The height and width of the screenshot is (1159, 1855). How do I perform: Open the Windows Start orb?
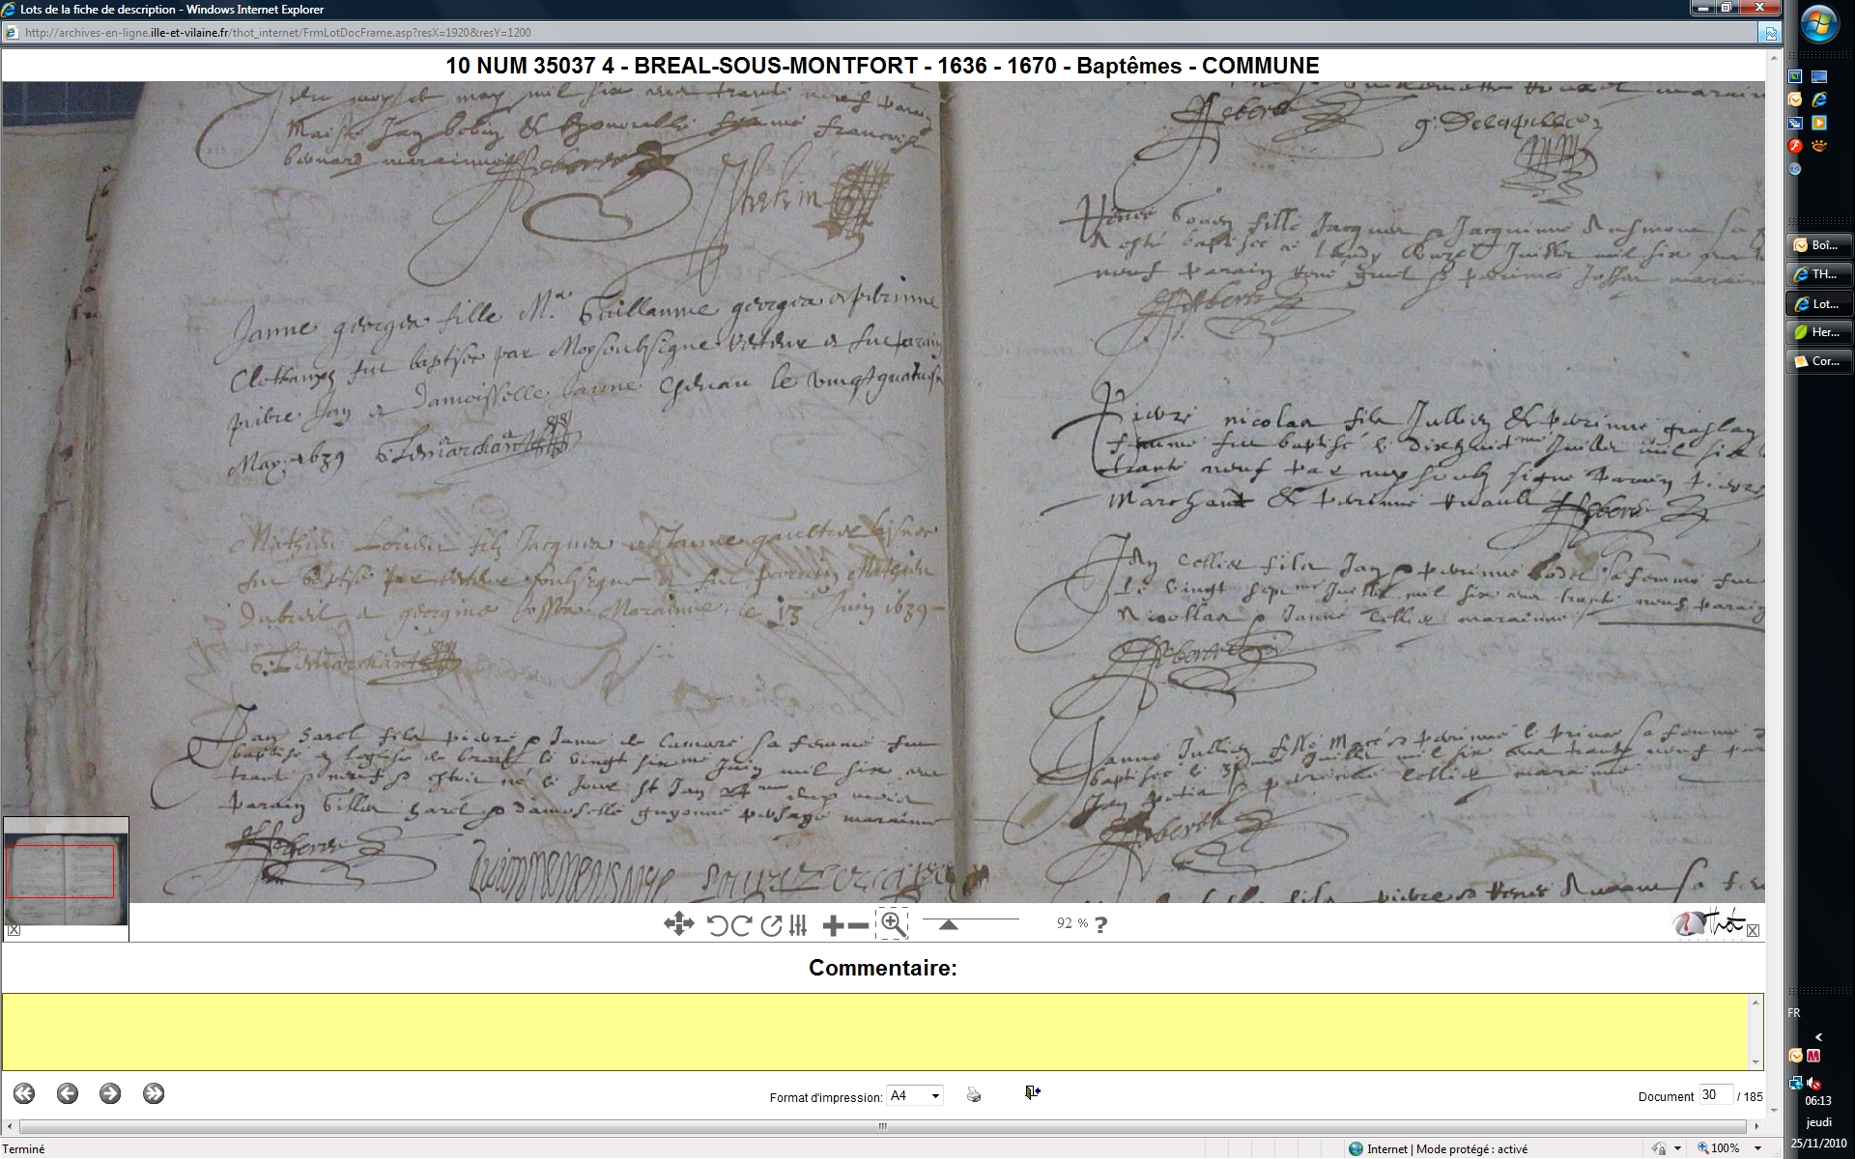coord(1819,24)
